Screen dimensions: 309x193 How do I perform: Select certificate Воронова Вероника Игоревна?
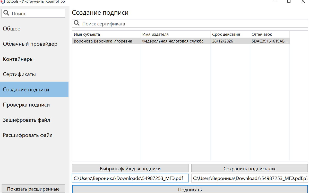click(106, 41)
